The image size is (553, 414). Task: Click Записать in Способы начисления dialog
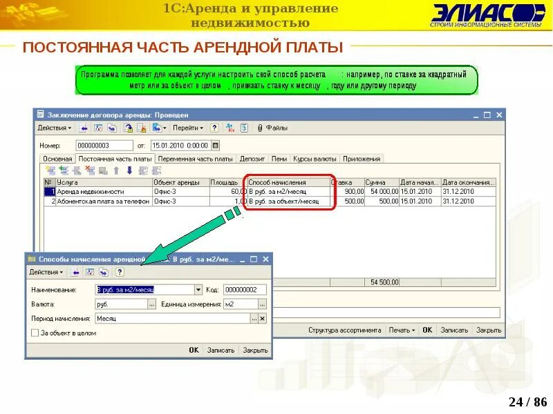coord(221,351)
